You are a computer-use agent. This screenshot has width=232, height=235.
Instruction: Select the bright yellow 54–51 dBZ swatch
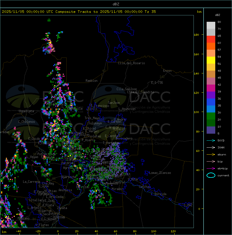point(211,60)
